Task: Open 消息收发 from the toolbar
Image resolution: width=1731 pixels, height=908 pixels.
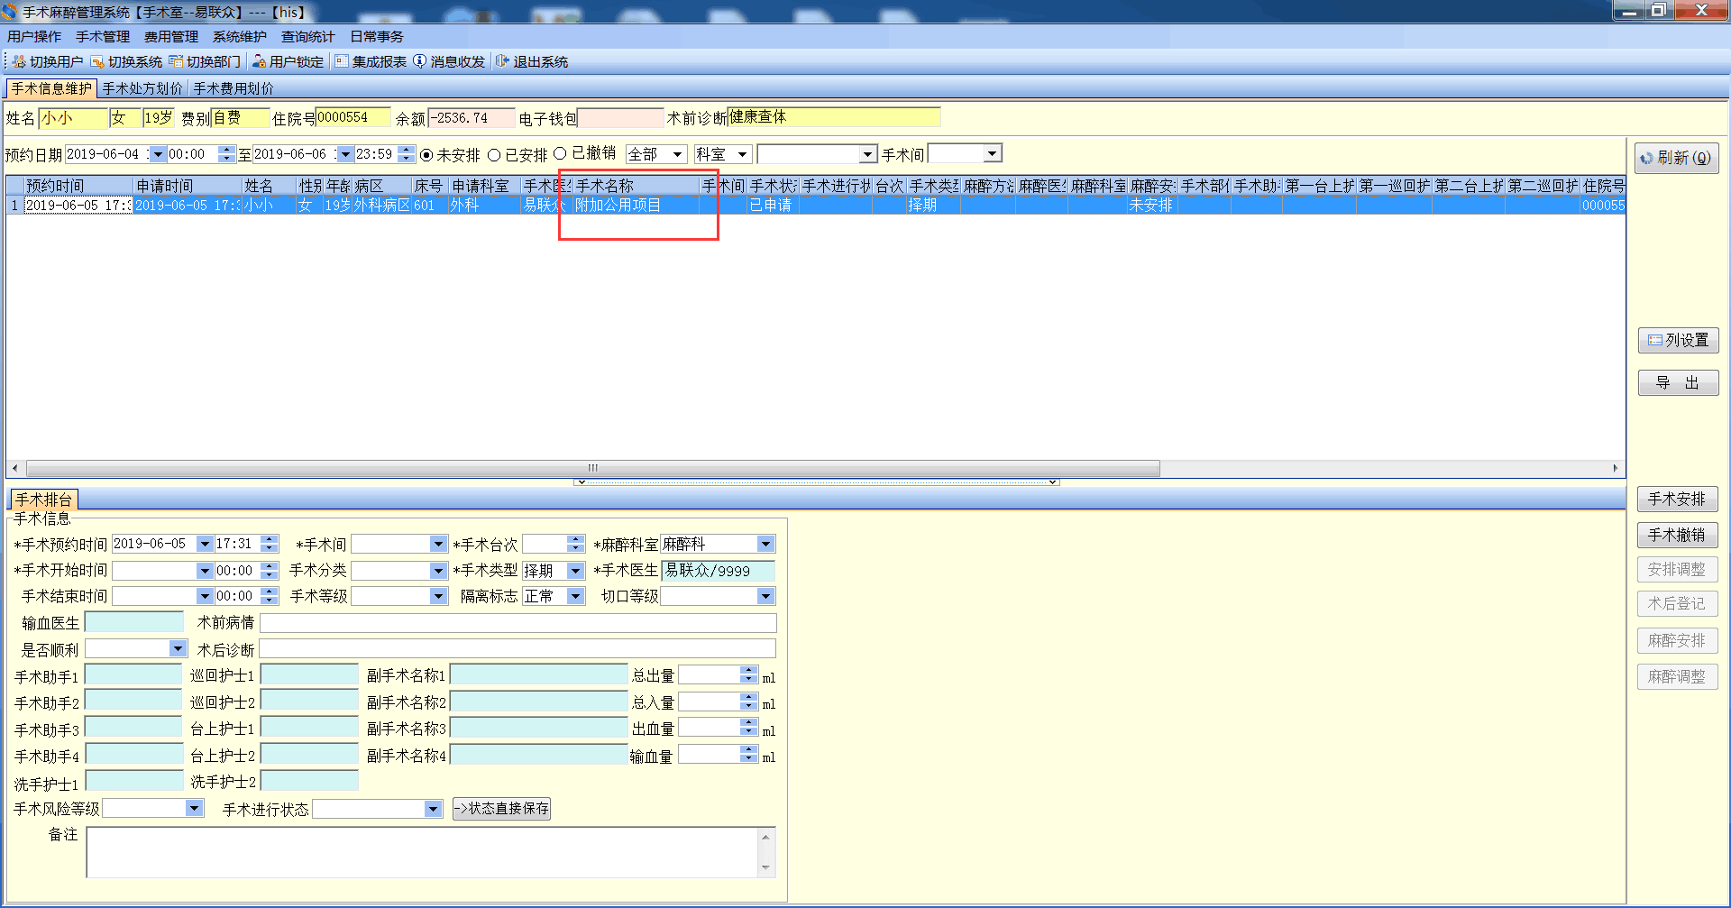Action: coord(449,61)
